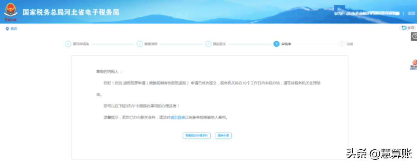Click the national tax emblem logo
Screen dimensions: 417x164
point(10,12)
